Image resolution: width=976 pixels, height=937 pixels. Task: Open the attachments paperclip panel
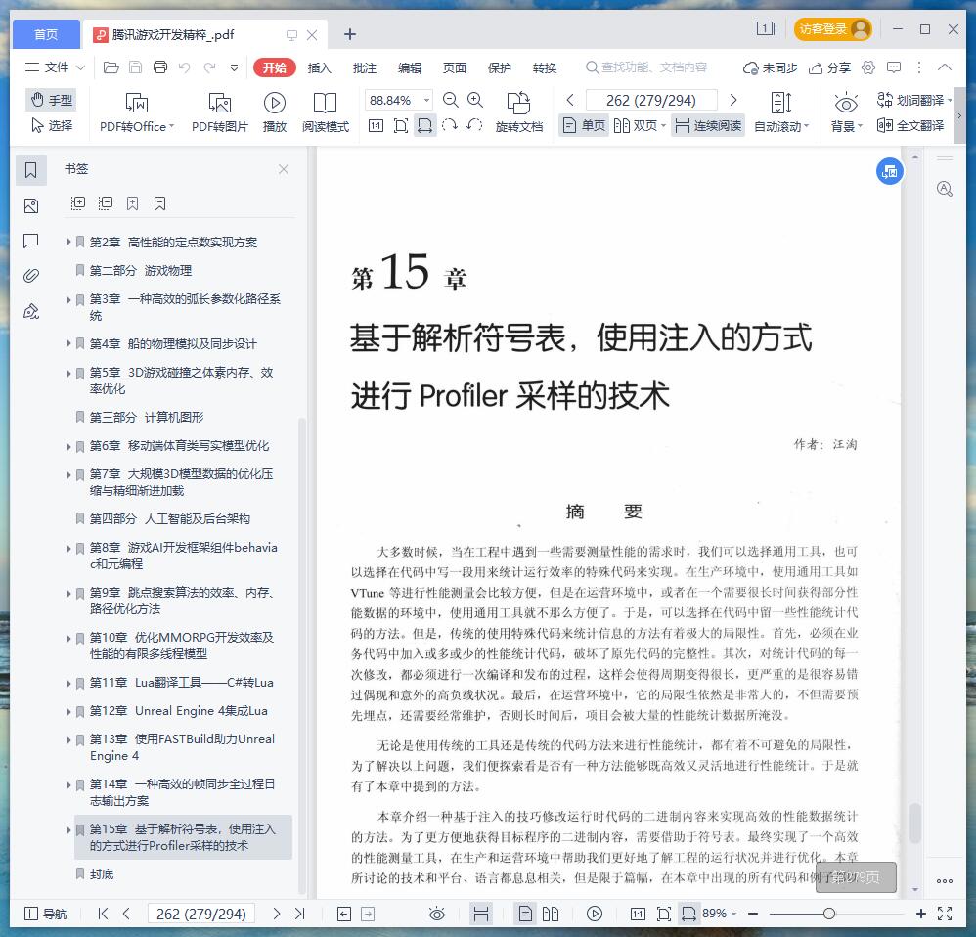click(31, 275)
